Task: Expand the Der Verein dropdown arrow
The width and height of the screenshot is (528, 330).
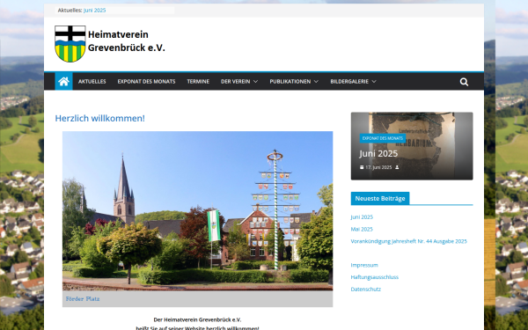Action: tap(255, 82)
